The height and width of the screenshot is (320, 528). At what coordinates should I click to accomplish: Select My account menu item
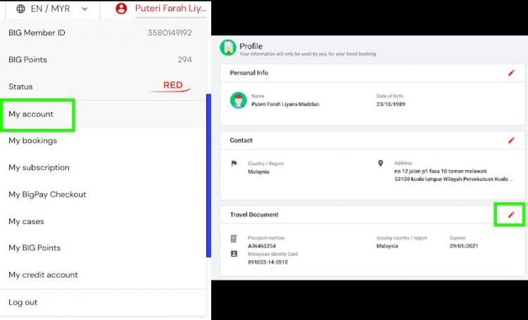click(31, 114)
